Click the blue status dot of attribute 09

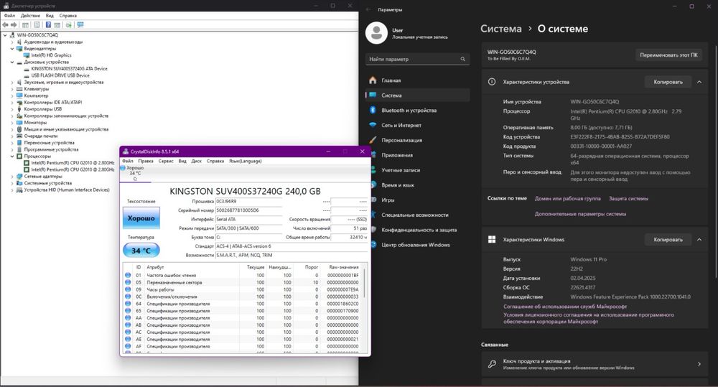[x=128, y=289]
